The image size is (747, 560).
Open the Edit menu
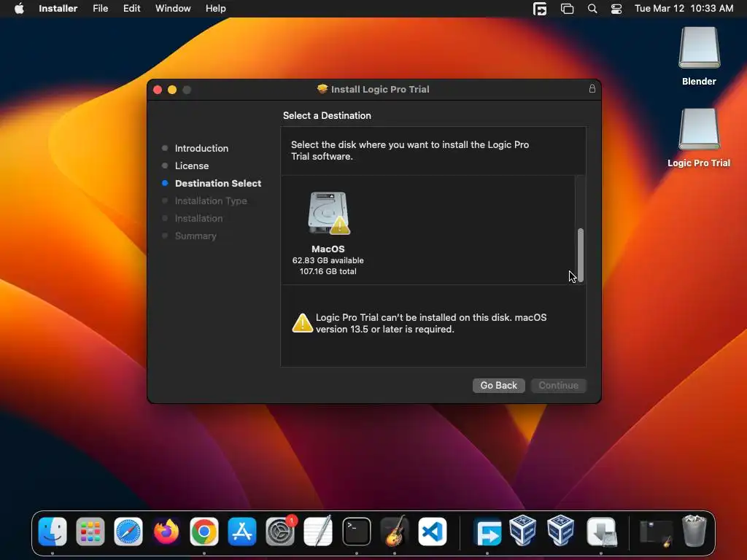pos(131,9)
